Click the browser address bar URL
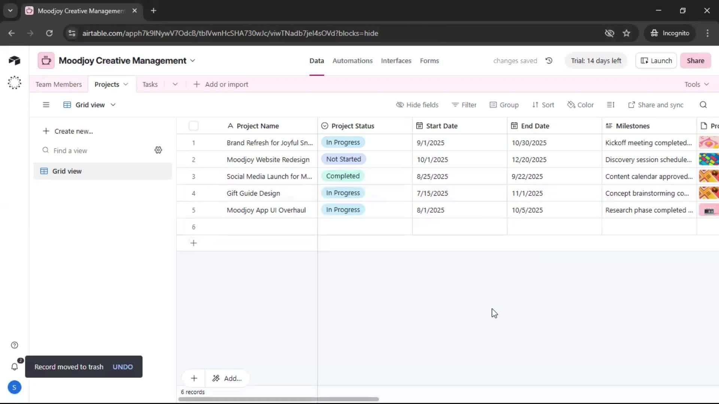This screenshot has height=404, width=719. [230, 33]
